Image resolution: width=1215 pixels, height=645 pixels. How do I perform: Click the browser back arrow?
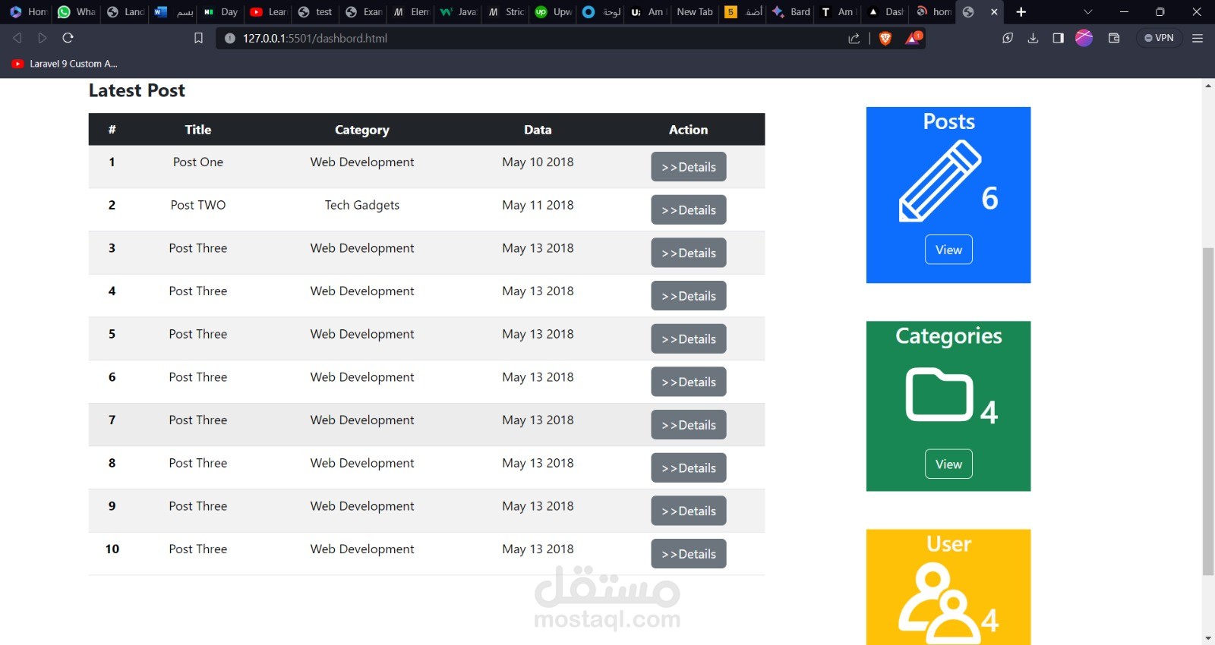pyautogui.click(x=17, y=38)
